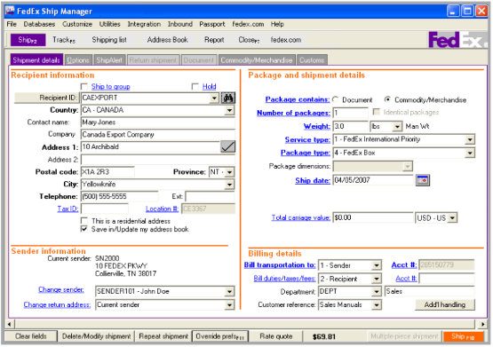The image size is (493, 347).
Task: Open the Bill transportation to dropdown
Action: pyautogui.click(x=377, y=265)
